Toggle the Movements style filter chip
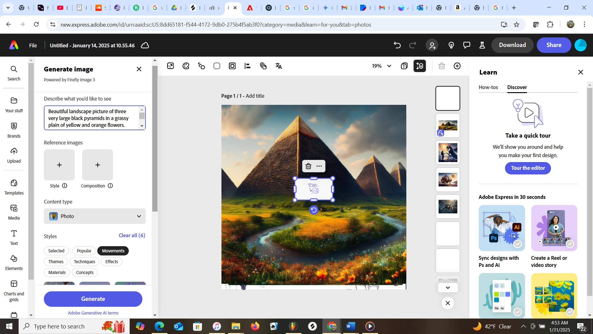593x334 pixels. [113, 251]
